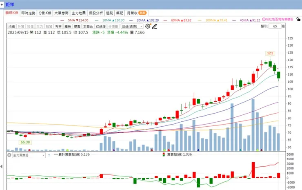Click the 100MA 78.41 legend entry

pos(213,20)
